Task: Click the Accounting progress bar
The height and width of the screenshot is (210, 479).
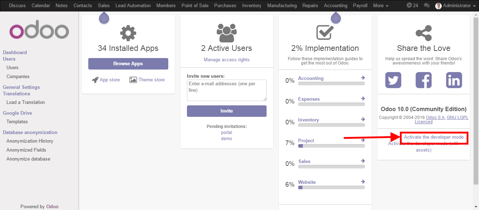Action: click(332, 83)
